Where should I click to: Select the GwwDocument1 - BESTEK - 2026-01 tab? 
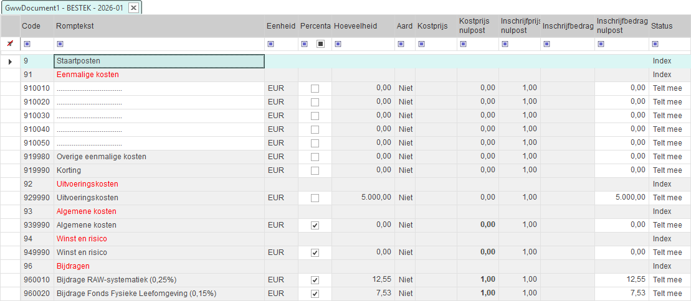coord(65,7)
